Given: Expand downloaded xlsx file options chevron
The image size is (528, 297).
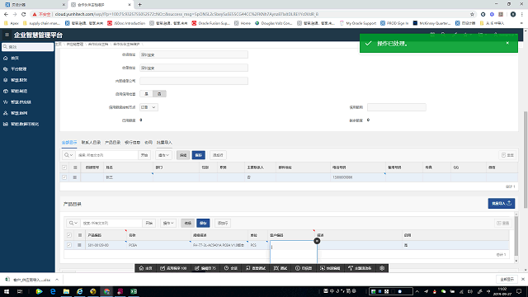Looking at the screenshot, I should pos(57,280).
